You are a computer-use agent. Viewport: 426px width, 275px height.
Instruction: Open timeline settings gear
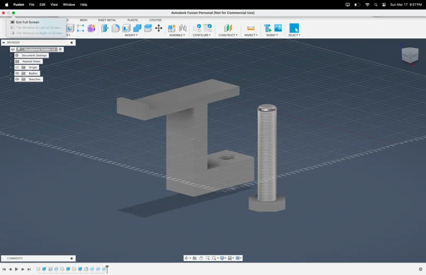coord(421,269)
